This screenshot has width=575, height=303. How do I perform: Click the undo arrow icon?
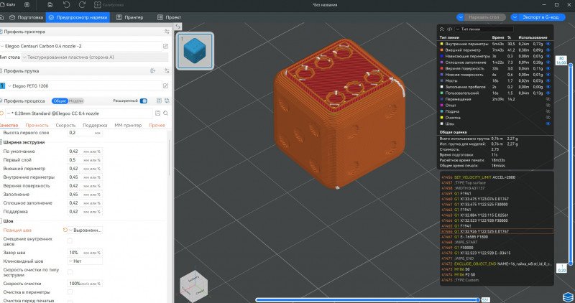click(x=66, y=5)
